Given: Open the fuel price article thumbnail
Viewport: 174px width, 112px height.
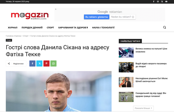Looking at the screenshot, I should (x=126, y=52).
